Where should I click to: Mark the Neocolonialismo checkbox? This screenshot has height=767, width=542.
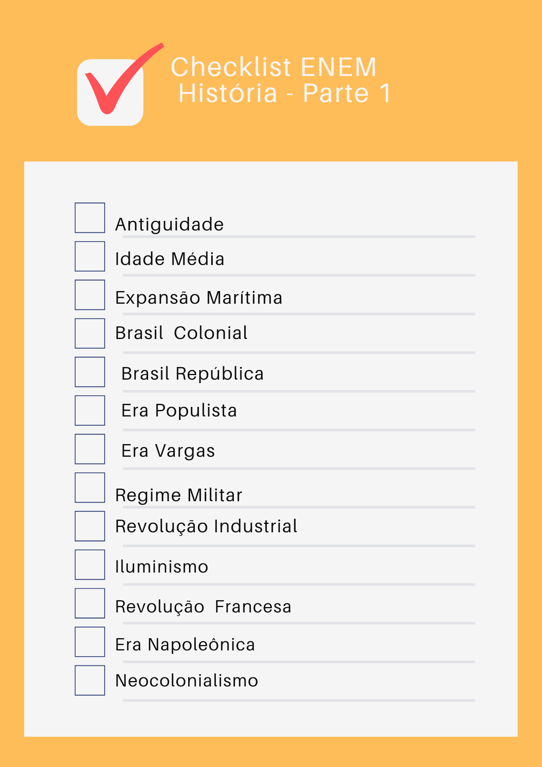coord(90,680)
